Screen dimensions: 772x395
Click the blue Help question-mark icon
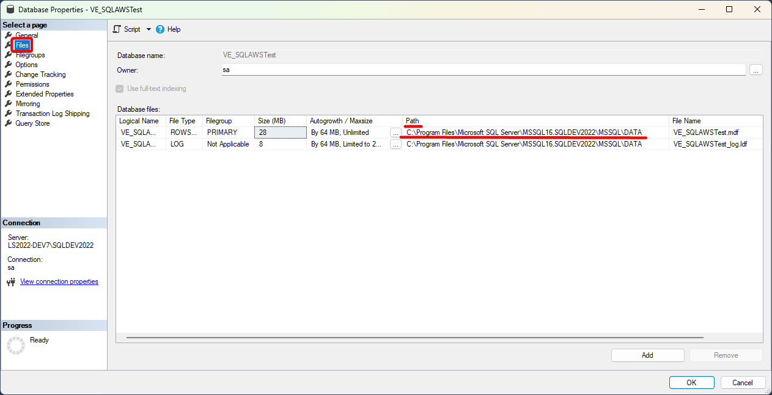click(x=160, y=29)
